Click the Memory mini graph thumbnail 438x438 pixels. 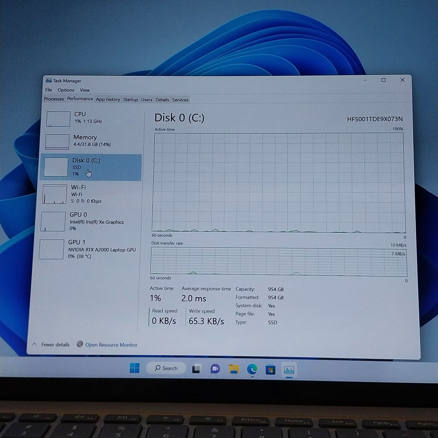[57, 142]
